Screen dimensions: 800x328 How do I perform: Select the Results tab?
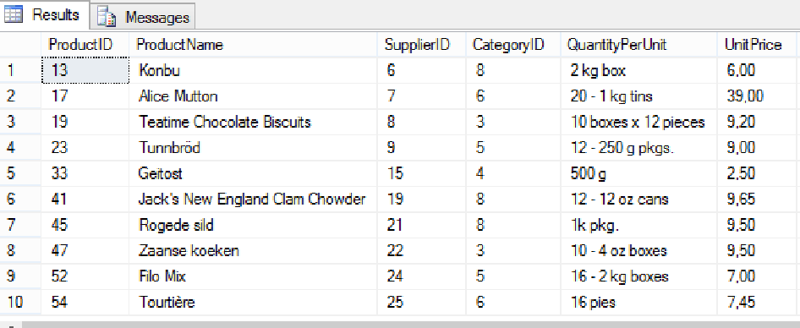pyautogui.click(x=45, y=14)
